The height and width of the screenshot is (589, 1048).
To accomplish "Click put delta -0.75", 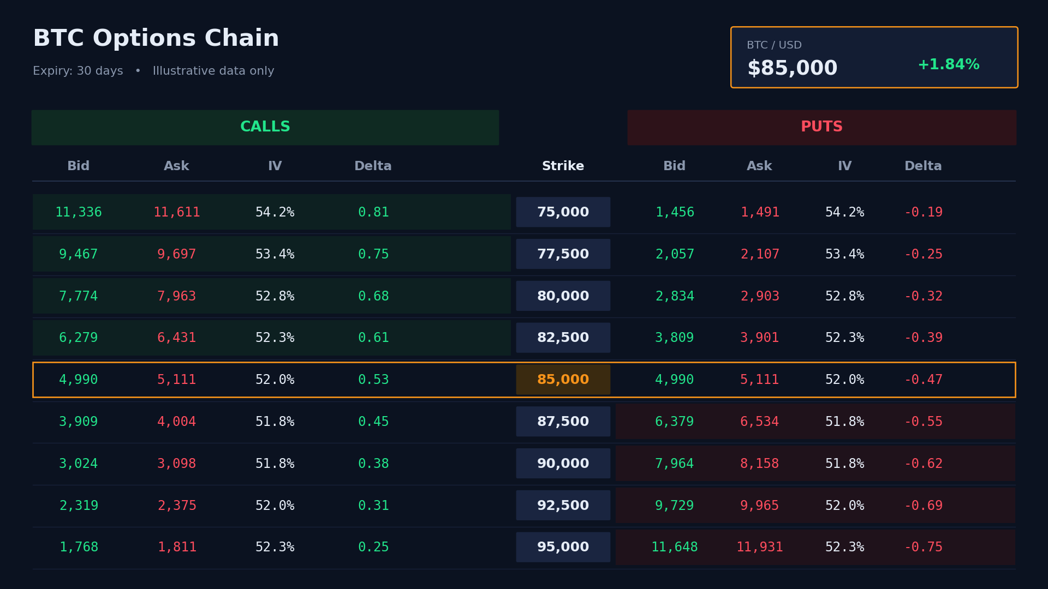I will [924, 547].
